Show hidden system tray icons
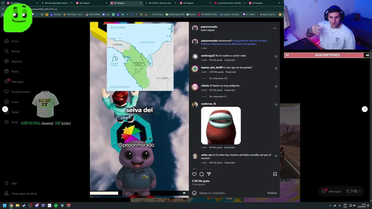 coord(330,206)
